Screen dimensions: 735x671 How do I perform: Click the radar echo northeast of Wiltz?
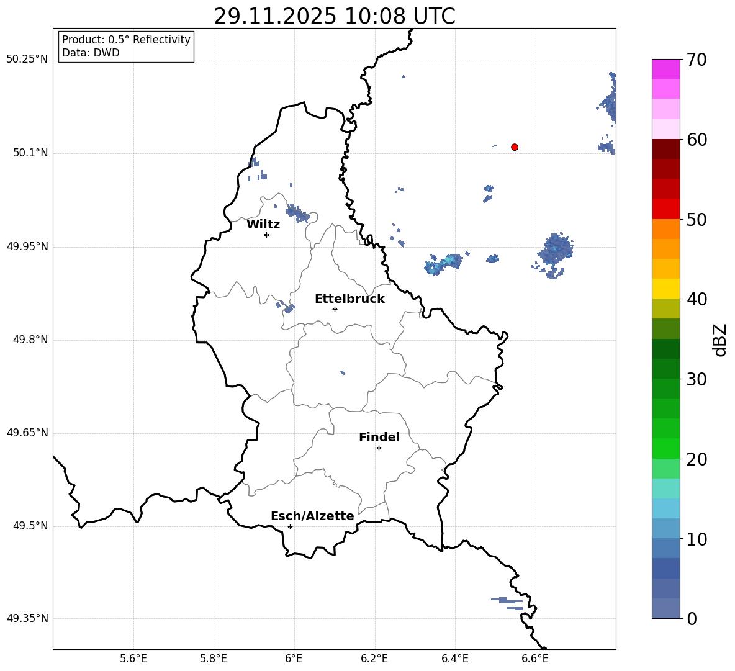point(298,213)
